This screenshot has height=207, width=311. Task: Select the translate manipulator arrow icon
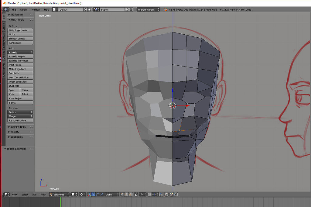point(94,195)
